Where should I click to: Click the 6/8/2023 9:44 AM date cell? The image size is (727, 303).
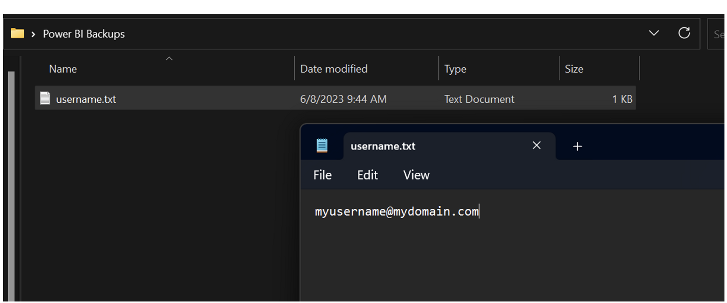point(343,99)
